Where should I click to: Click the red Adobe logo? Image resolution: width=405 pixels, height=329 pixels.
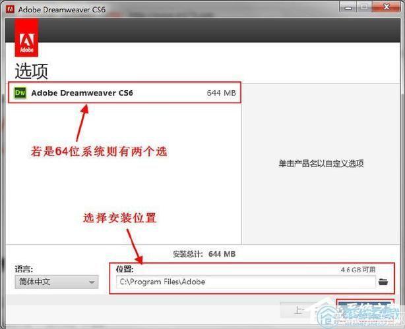pyautogui.click(x=26, y=38)
